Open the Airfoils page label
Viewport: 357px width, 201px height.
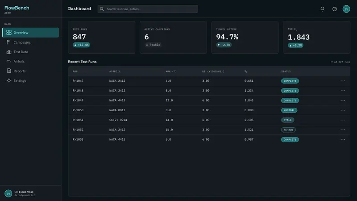19,62
